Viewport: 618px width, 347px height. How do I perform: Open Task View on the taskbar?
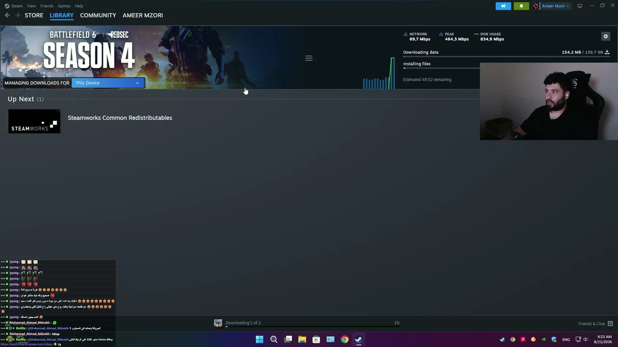coord(288,339)
